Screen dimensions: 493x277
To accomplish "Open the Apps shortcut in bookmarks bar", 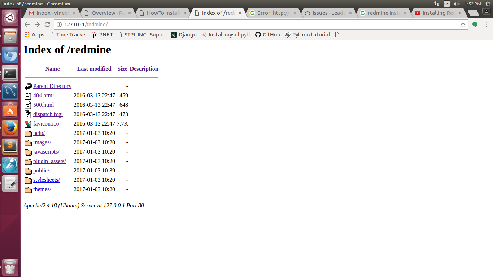I will point(34,35).
